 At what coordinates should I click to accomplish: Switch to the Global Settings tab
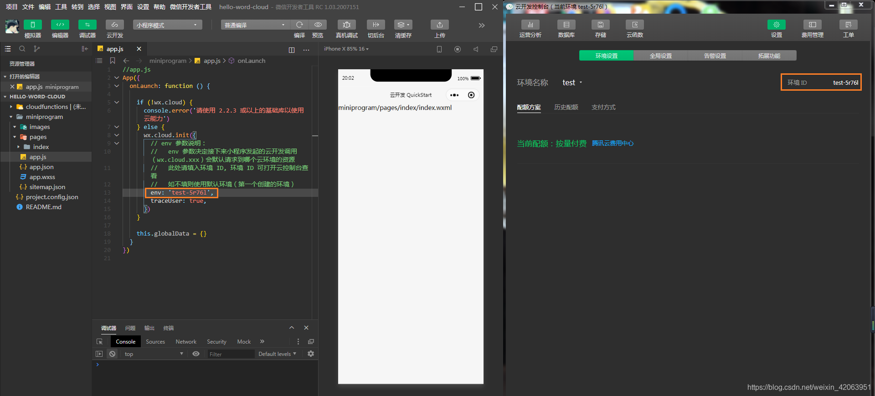tap(661, 56)
